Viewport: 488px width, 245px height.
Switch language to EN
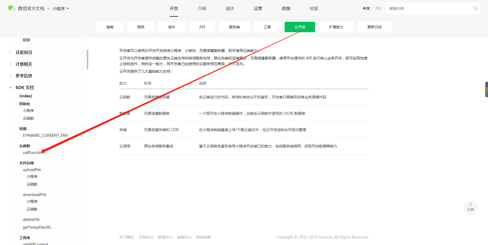[378, 8]
